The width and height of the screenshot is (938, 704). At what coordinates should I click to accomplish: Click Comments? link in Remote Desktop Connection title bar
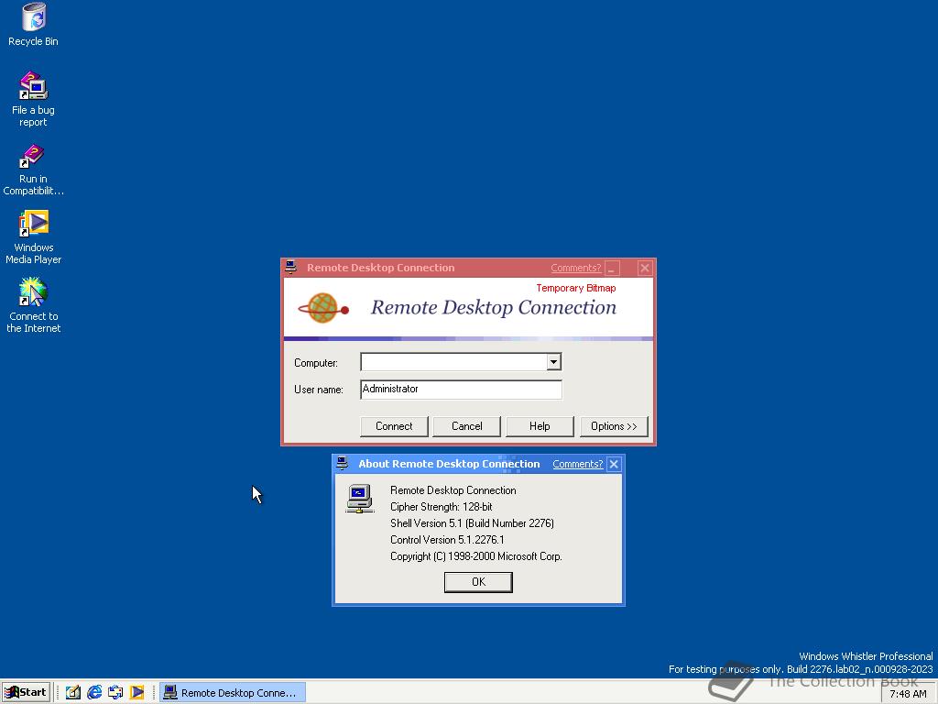575,268
